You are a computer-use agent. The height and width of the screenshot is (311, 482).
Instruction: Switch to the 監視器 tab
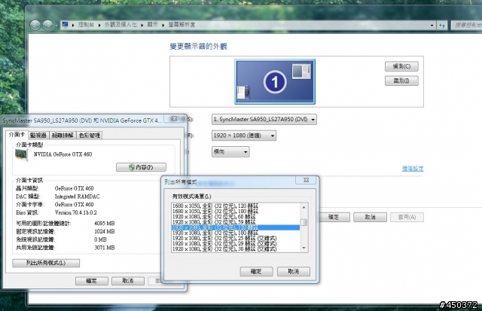coord(38,136)
